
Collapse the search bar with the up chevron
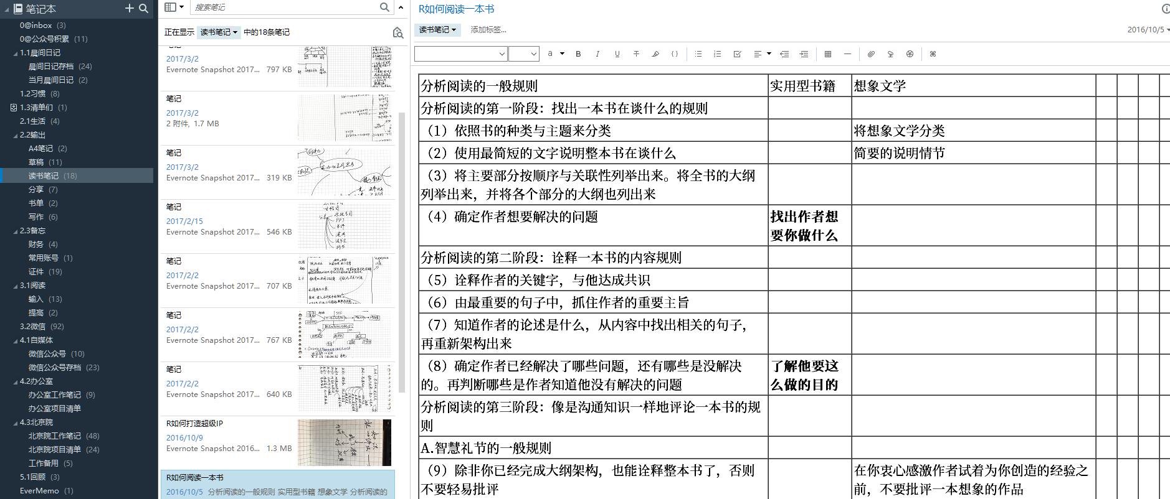(401, 7)
